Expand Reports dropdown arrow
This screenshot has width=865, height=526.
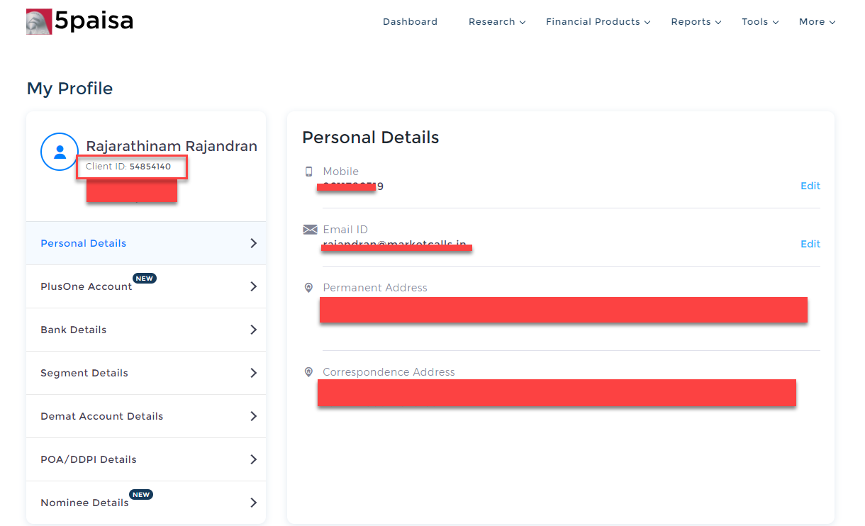(x=718, y=23)
